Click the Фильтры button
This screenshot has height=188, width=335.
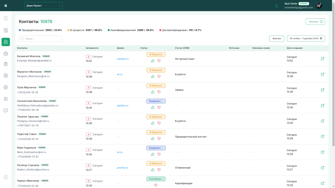pos(277,38)
